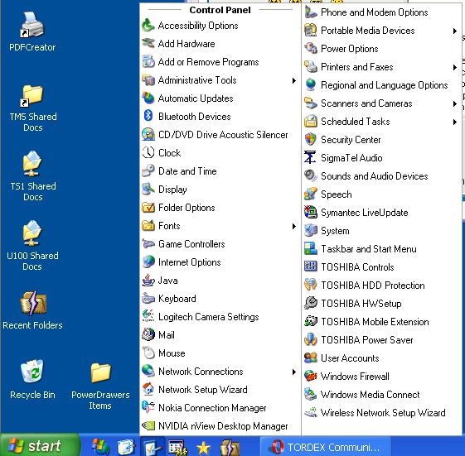Open the System entry
465x456 pixels.
(381, 231)
